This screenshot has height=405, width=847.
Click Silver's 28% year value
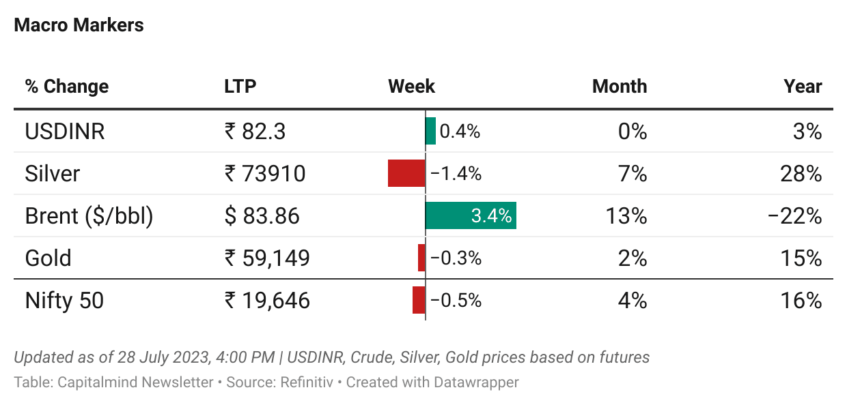(x=801, y=173)
